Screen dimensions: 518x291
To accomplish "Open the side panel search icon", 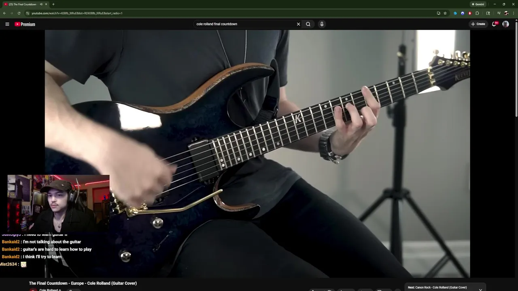I will click(488, 13).
